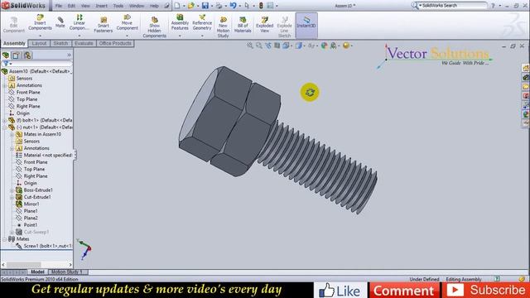Open the File menu
This screenshot has width=530, height=298.
pyautogui.click(x=59, y=6)
